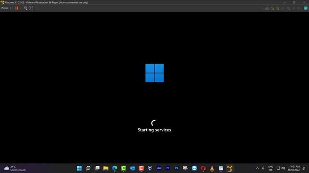Show hidden system tray icons

[x=257, y=168]
